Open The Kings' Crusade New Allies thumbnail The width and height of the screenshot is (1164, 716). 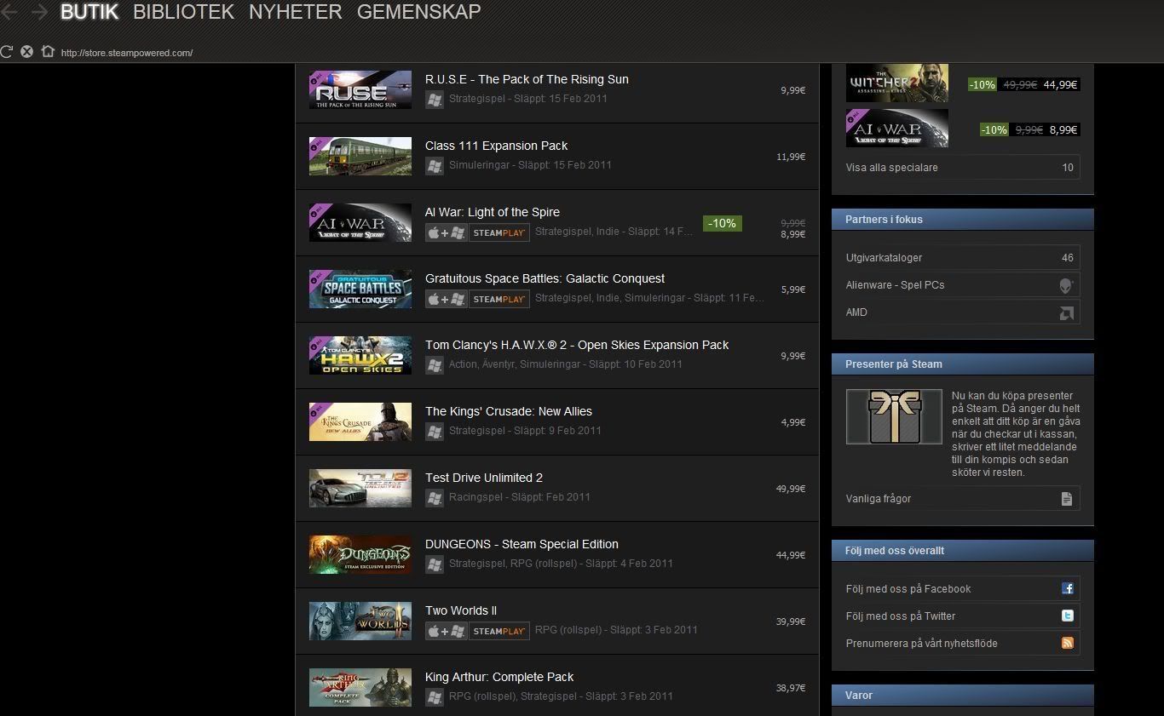coord(360,421)
